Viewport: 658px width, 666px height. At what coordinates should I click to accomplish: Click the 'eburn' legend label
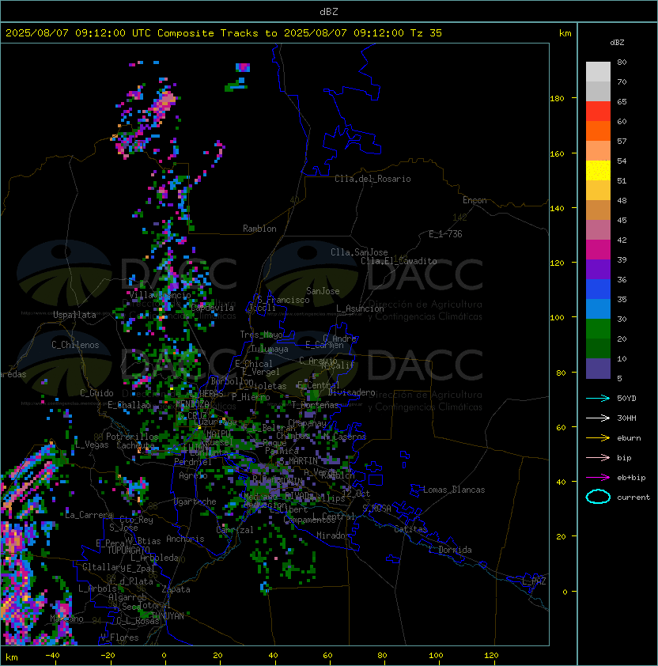[629, 438]
